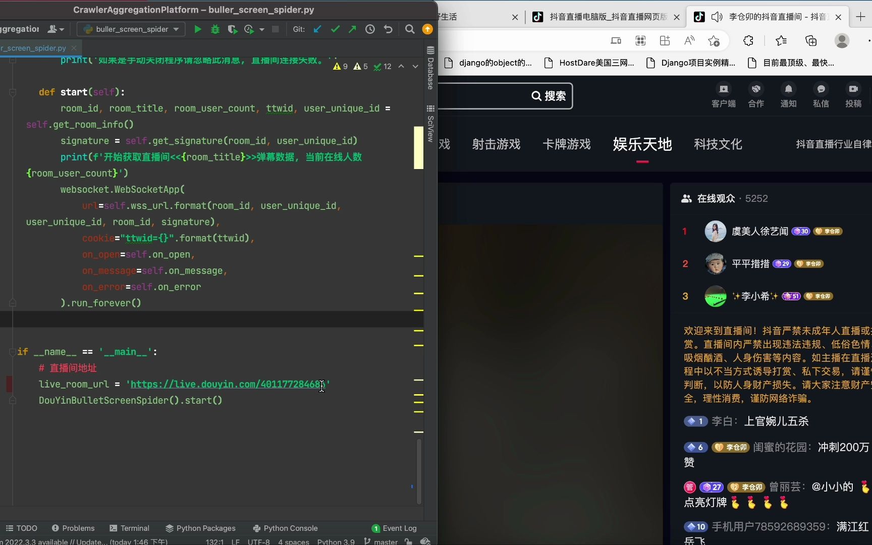The image size is (872, 545).
Task: Jump to previous highlighted error arrow
Action: click(x=401, y=66)
